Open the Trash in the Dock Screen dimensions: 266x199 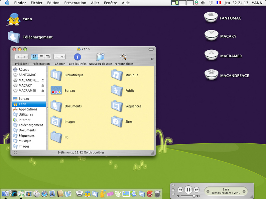(158, 194)
